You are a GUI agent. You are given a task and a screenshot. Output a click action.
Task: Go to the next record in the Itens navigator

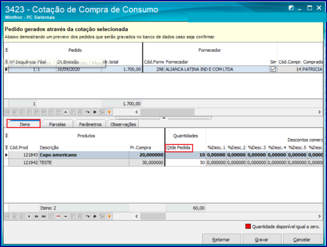coord(29,217)
